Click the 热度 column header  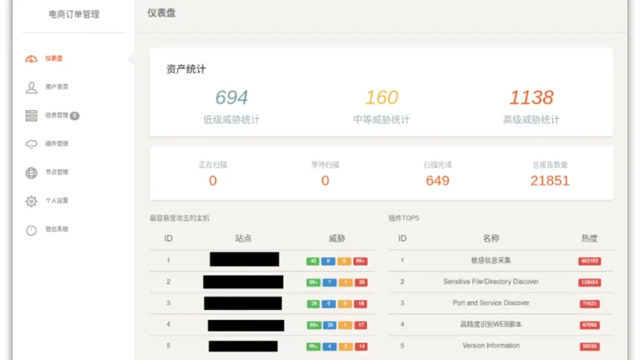(x=589, y=238)
